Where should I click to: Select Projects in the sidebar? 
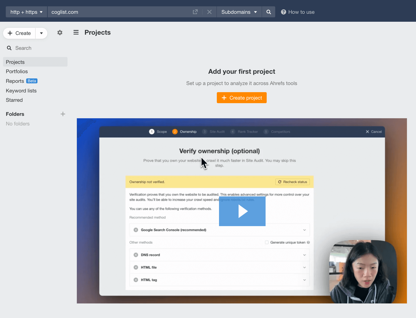[35, 62]
